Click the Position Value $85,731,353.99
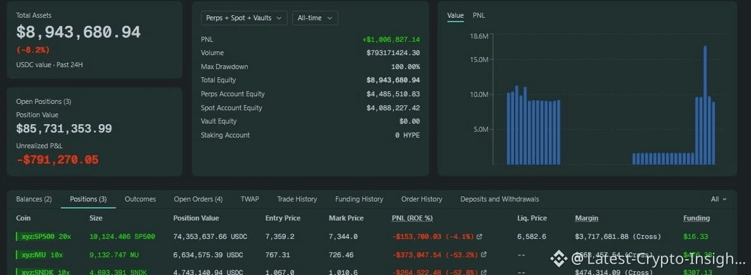 (x=64, y=129)
